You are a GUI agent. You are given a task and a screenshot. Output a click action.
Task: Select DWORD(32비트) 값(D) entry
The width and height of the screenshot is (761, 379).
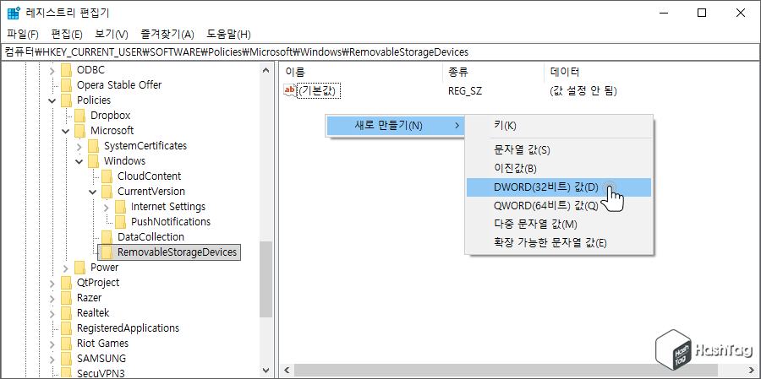559,187
